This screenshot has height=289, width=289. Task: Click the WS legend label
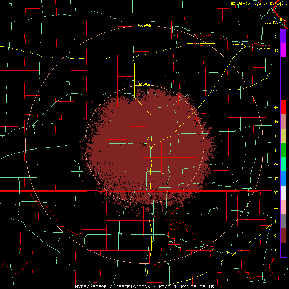pos(276,179)
